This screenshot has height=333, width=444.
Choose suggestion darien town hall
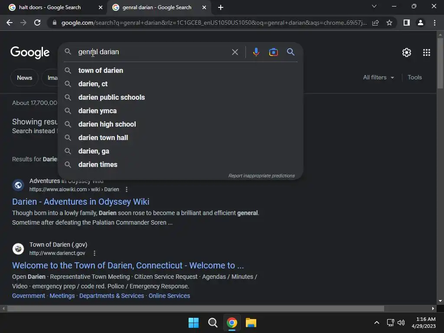click(x=181, y=137)
